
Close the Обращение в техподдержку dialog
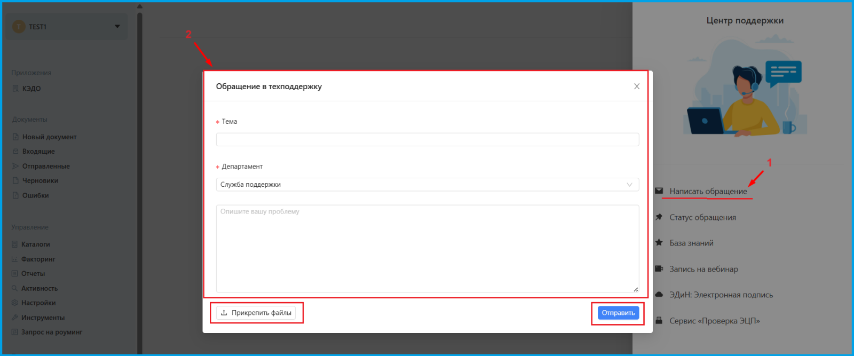pyautogui.click(x=637, y=86)
